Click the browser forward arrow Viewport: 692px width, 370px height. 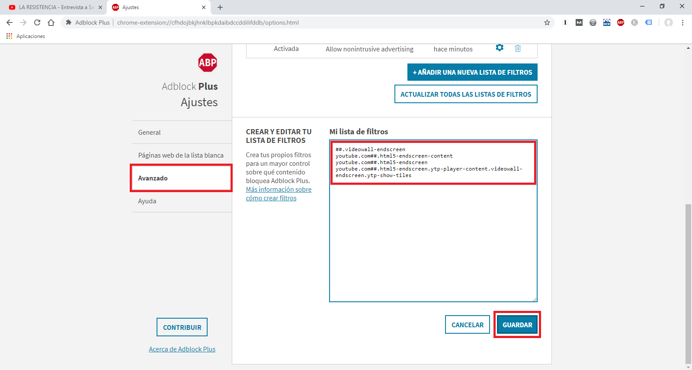click(x=23, y=22)
